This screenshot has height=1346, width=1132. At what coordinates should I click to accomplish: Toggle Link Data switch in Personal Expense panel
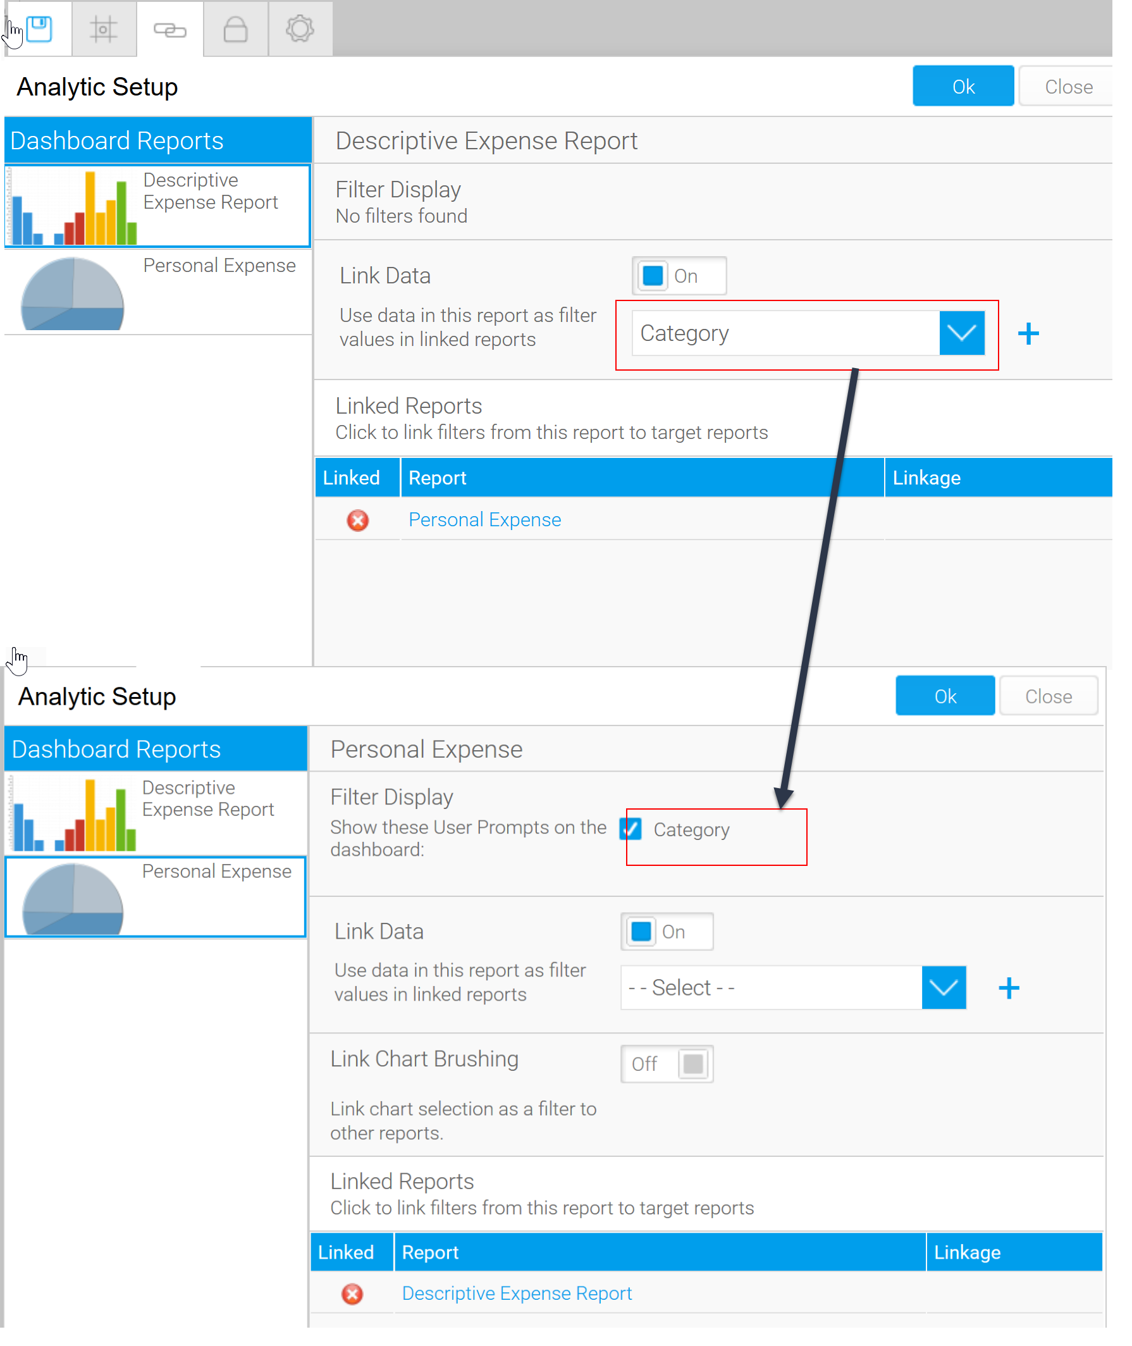[666, 931]
